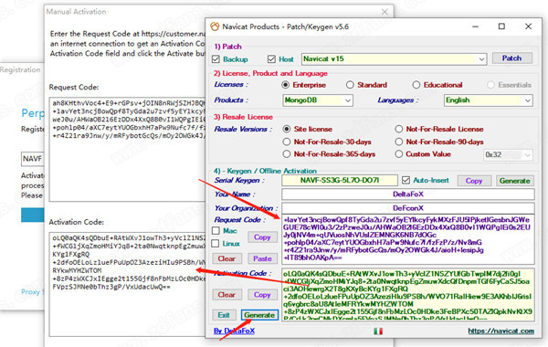Toggle the Backup checkbox
This screenshot has height=347, width=548.
[x=216, y=59]
